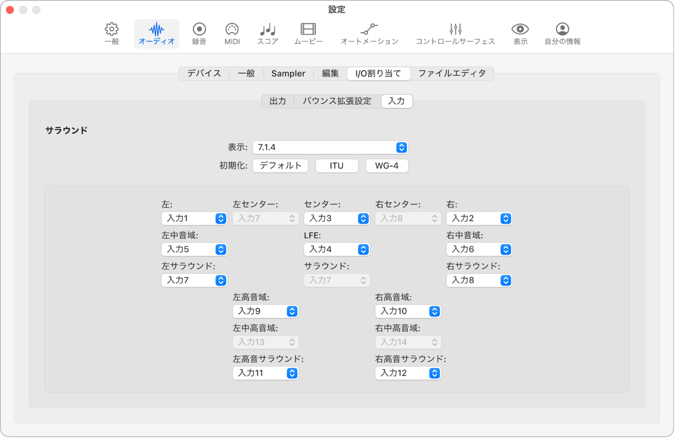Click the disabled 右中高音域 入力14 dropdown

(x=408, y=342)
